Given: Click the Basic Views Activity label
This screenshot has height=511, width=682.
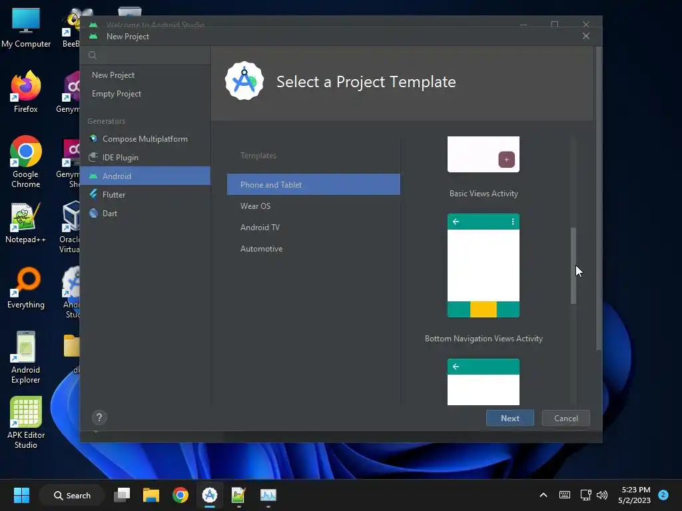Looking at the screenshot, I should (x=484, y=194).
